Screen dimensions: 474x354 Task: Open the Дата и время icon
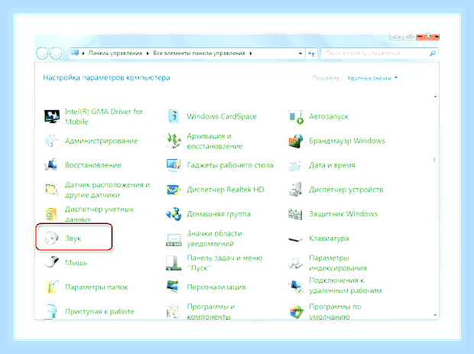295,165
